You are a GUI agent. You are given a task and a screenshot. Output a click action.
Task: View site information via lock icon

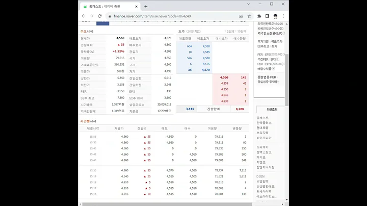point(110,16)
